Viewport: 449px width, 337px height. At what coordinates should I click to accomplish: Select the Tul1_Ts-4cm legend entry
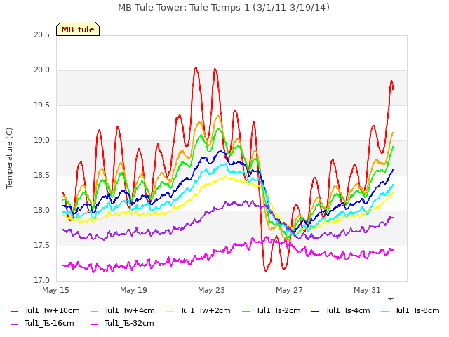pos(341,311)
